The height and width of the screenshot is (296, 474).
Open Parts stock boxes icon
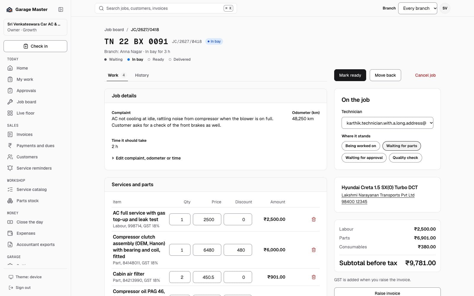[10, 201]
